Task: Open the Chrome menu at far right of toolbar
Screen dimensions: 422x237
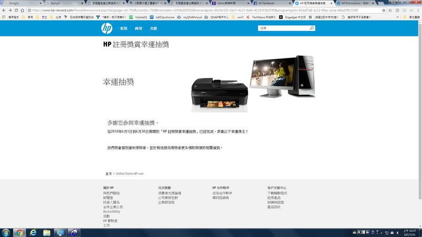Action: 418,10
